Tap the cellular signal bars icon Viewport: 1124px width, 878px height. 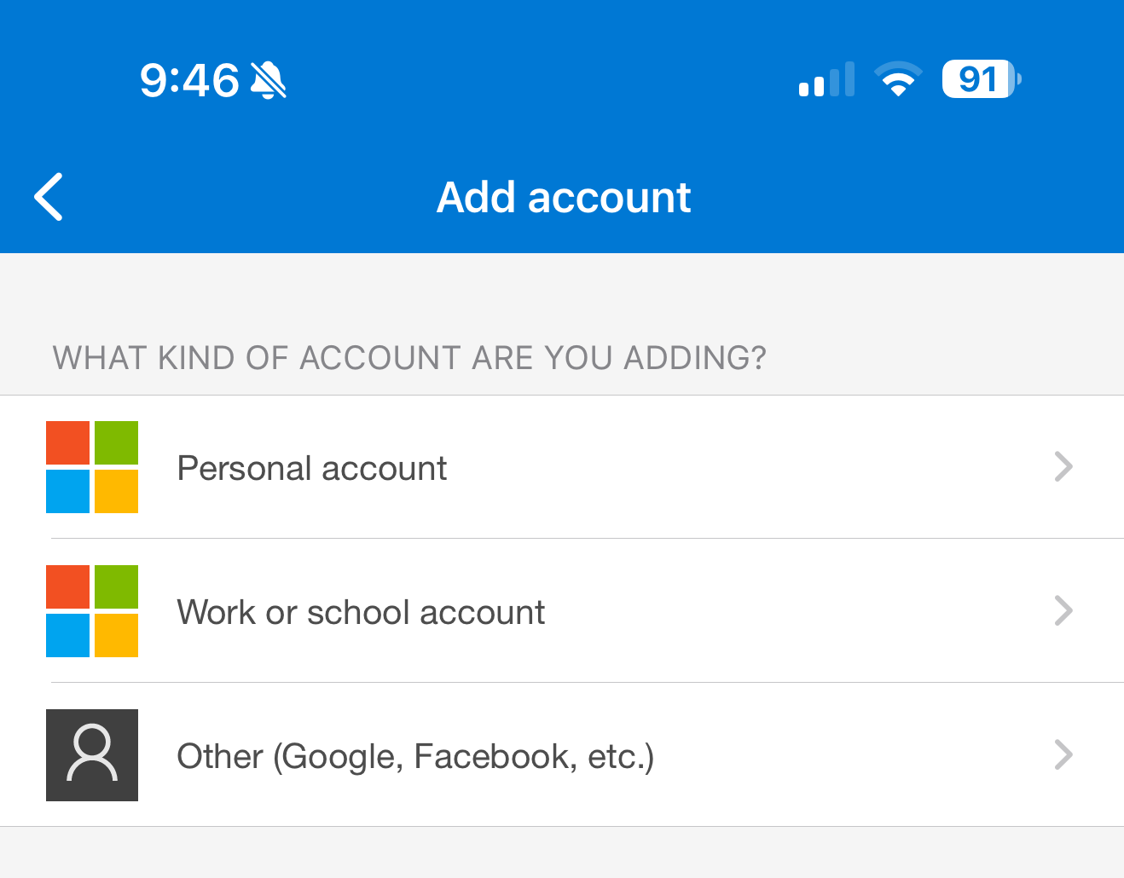coord(826,79)
